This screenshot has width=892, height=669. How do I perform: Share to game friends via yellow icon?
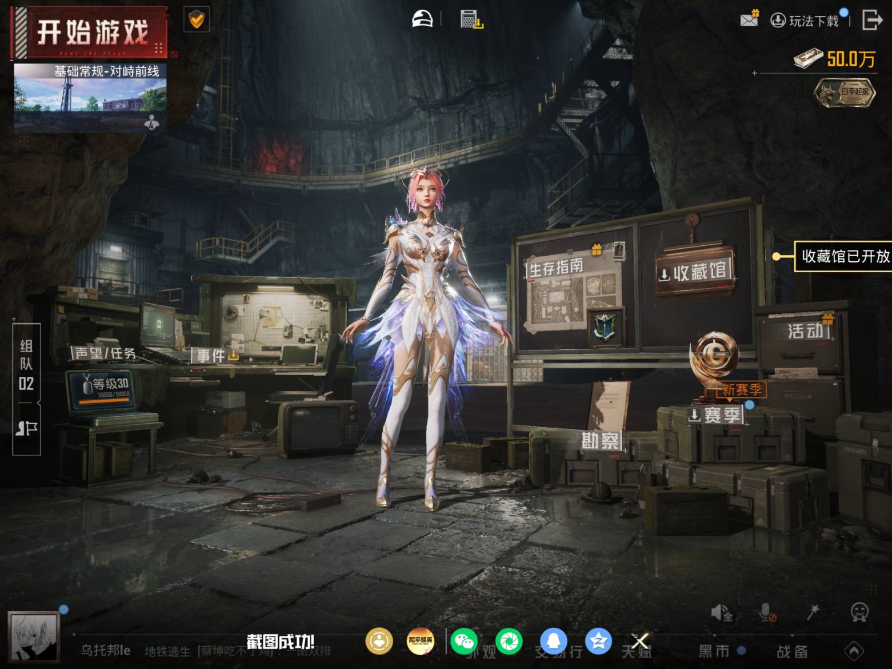click(379, 642)
